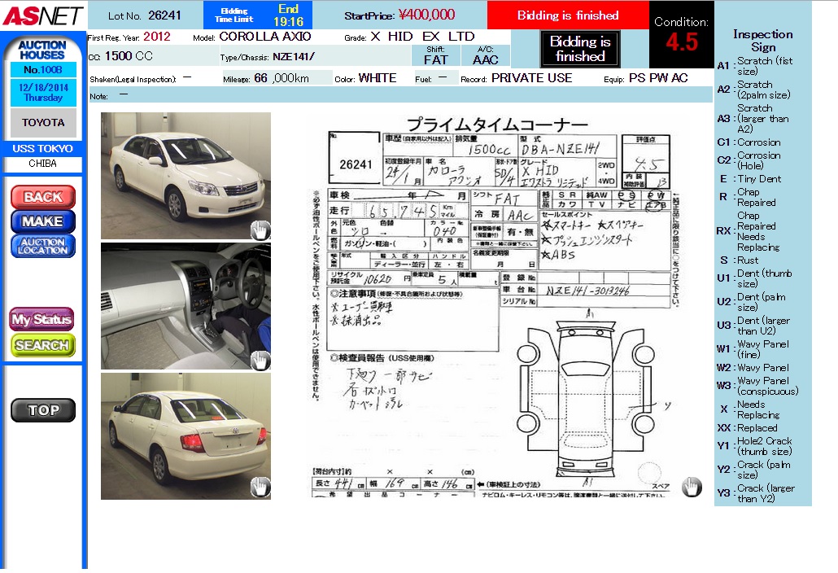Click the red 'Bidding is finished' banner
Screen dimensions: 838x573
[567, 15]
